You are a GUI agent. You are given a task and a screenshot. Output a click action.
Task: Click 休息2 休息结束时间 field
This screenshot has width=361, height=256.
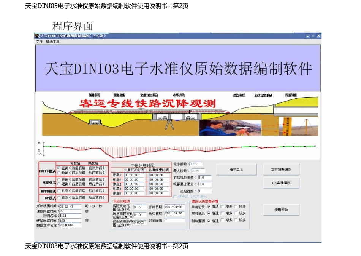pos(159,179)
